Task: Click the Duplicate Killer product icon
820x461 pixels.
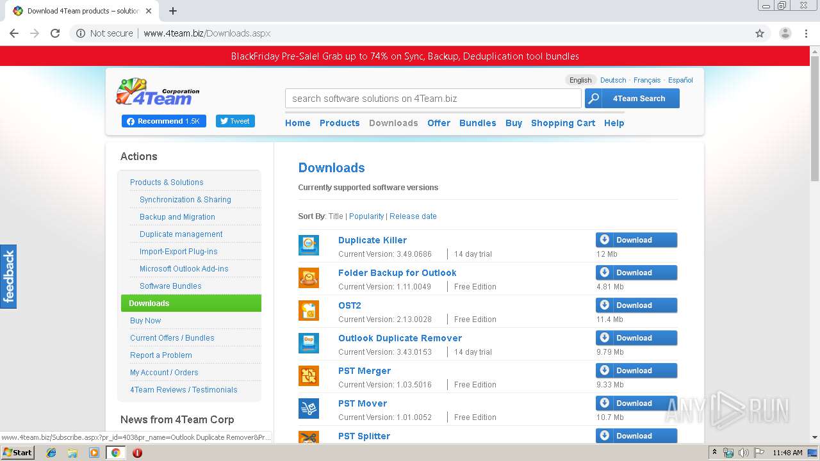Action: coord(308,245)
